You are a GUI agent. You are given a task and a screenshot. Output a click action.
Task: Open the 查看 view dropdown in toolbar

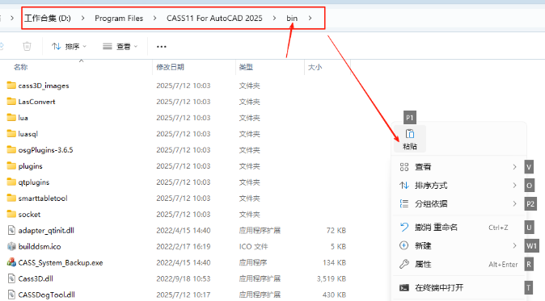click(120, 47)
